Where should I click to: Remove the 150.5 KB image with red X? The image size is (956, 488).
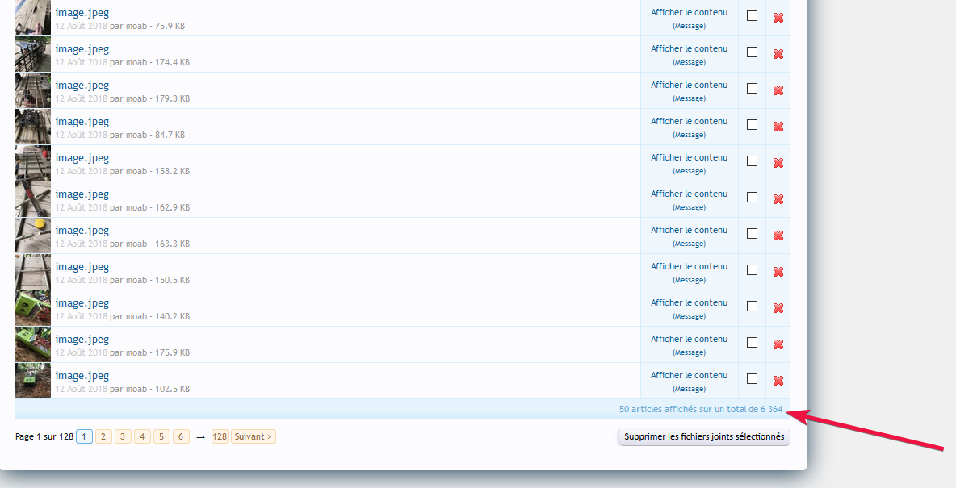(x=778, y=272)
